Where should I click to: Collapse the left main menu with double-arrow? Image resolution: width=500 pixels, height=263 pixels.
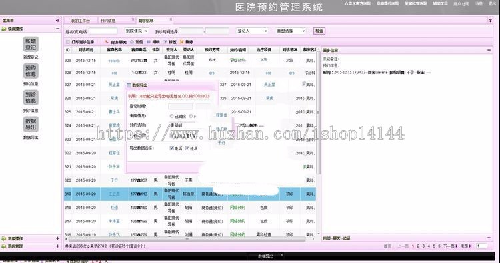coord(58,21)
